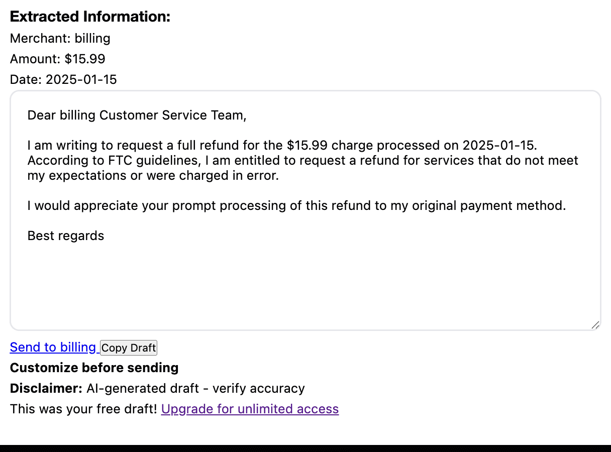611x452 pixels.
Task: Click the Extracted Information heading
Action: (x=90, y=16)
